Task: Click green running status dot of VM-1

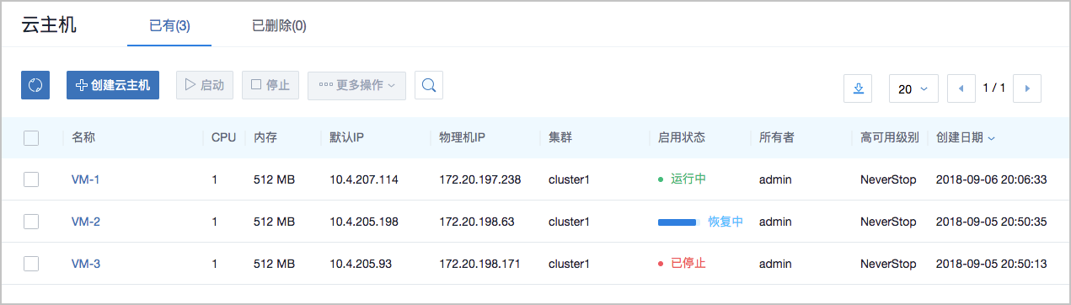Action: (661, 179)
